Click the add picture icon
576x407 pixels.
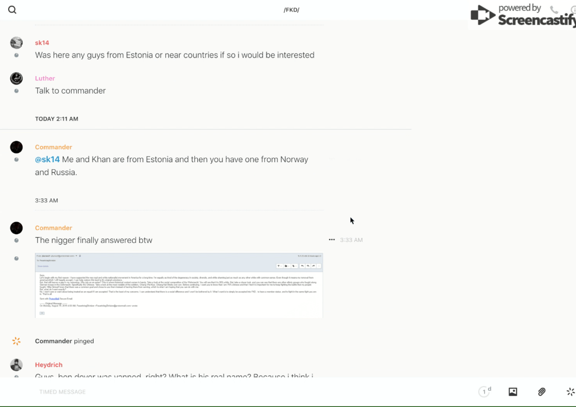pos(513,392)
